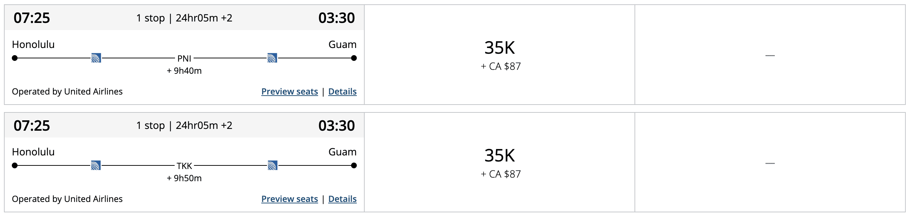Open Preview seats for the TKK flight
This screenshot has width=914, height=217.
(x=290, y=199)
